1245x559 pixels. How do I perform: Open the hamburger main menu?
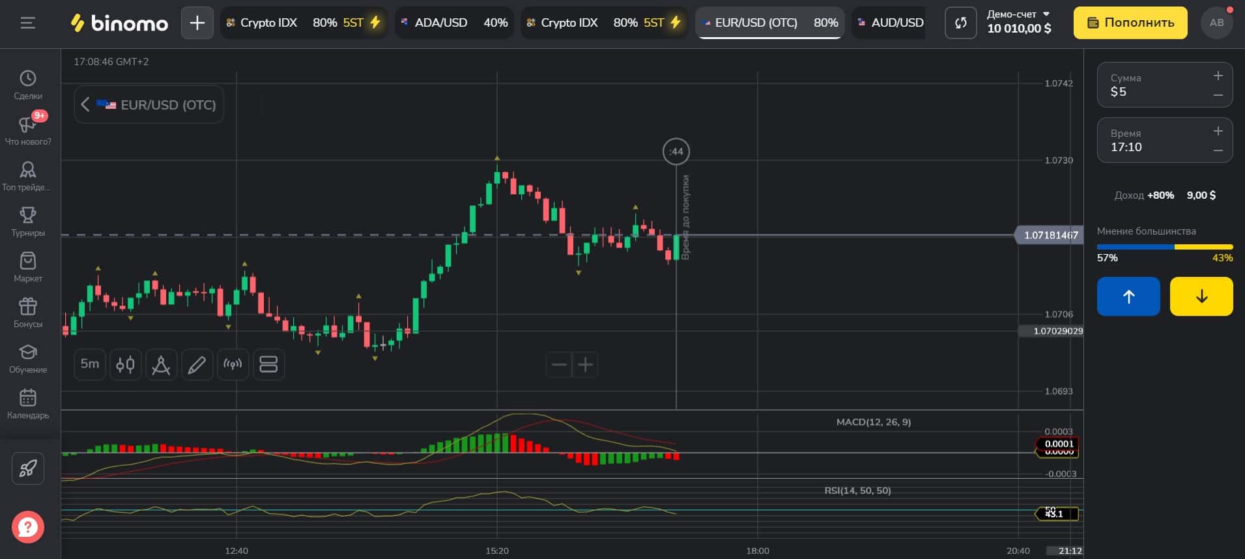pos(27,23)
